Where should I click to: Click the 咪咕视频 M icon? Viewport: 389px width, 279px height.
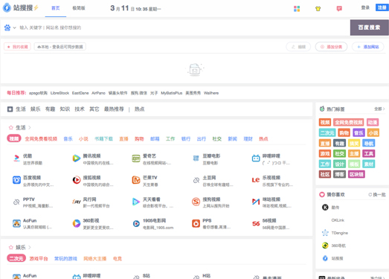[256, 202]
